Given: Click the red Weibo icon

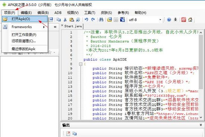Looking at the screenshot, I should pyautogui.click(x=183, y=20).
